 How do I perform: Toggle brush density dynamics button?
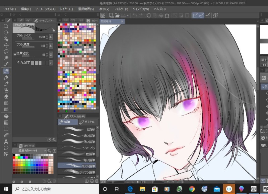(x=51, y=46)
